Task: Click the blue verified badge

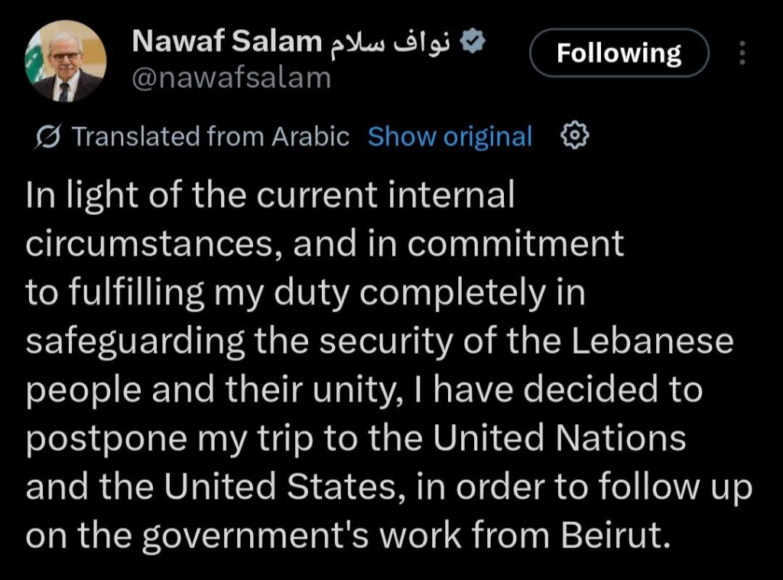Action: pos(473,43)
